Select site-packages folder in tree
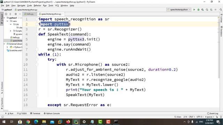 point(20,28)
